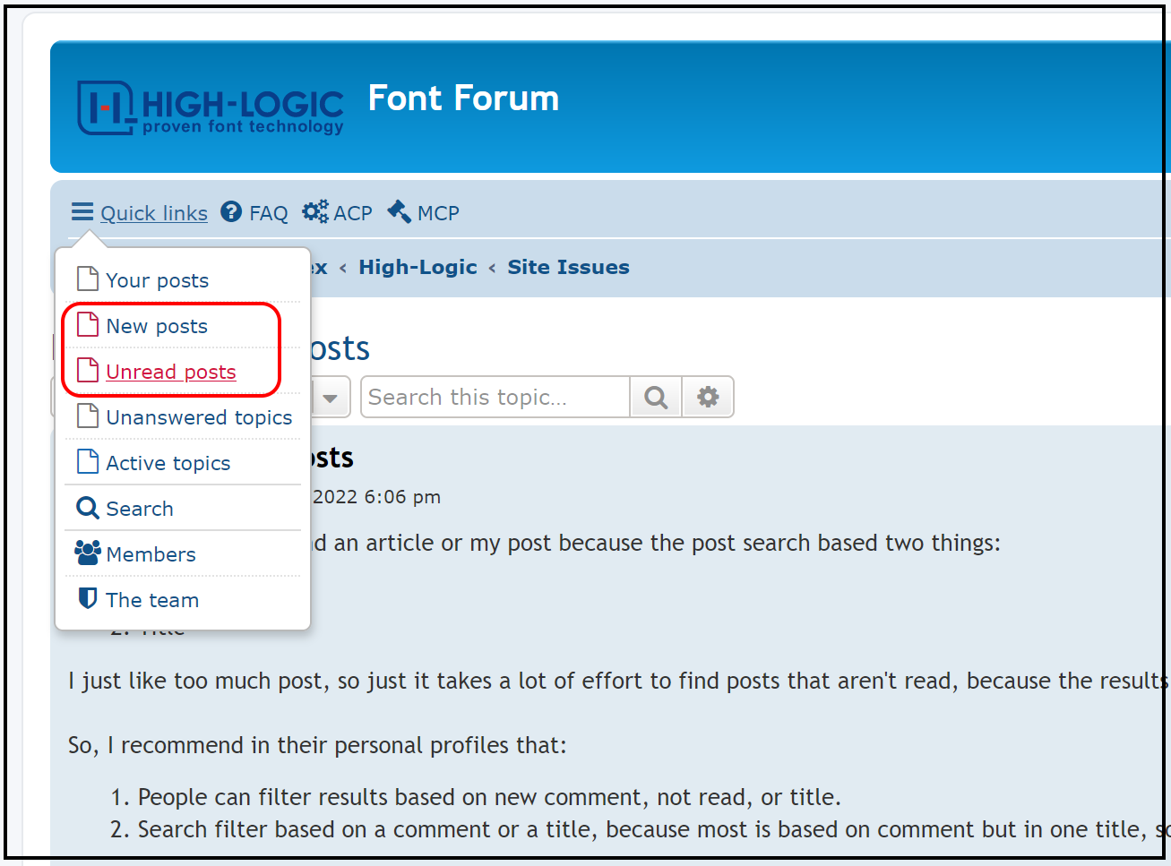Click the page icon beside New posts

(x=88, y=325)
